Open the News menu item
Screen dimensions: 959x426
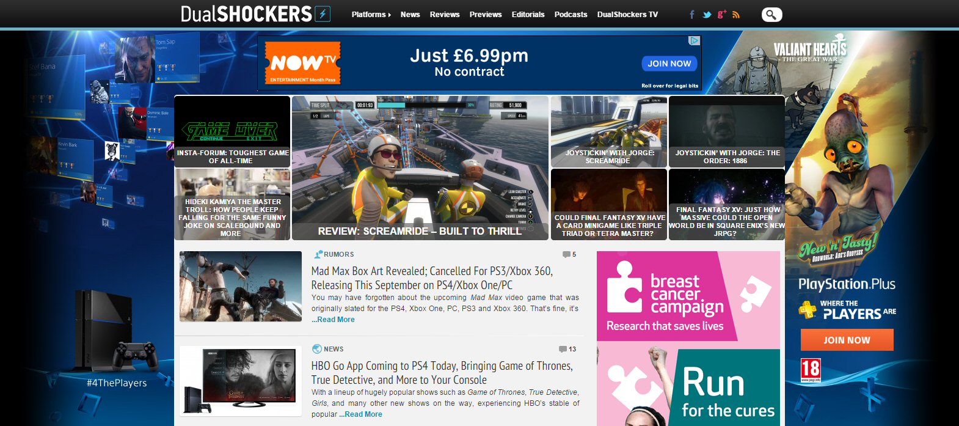tap(410, 15)
